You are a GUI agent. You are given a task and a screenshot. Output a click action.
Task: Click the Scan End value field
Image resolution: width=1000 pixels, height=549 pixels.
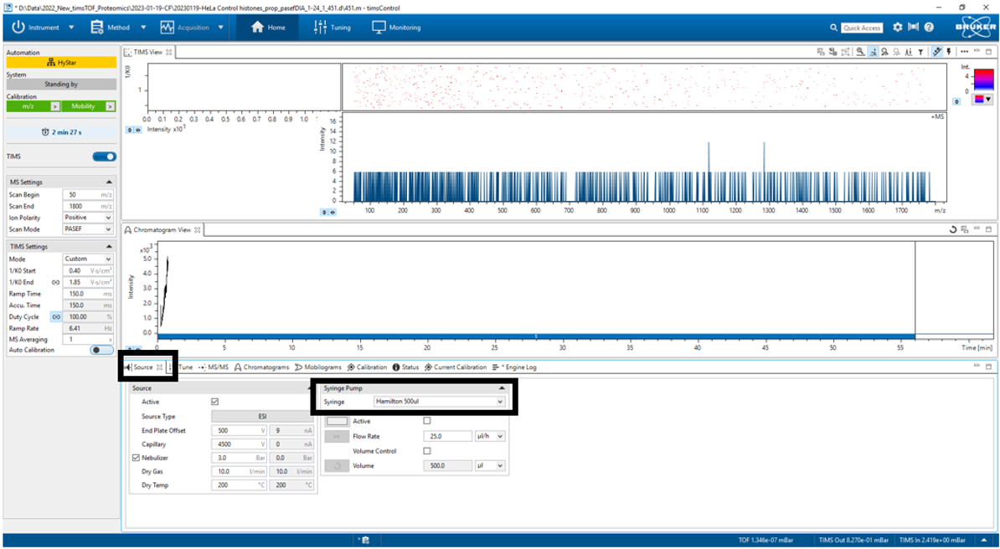(x=88, y=206)
